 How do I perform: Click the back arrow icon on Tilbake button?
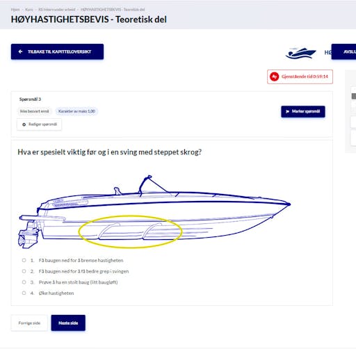[x=20, y=51]
